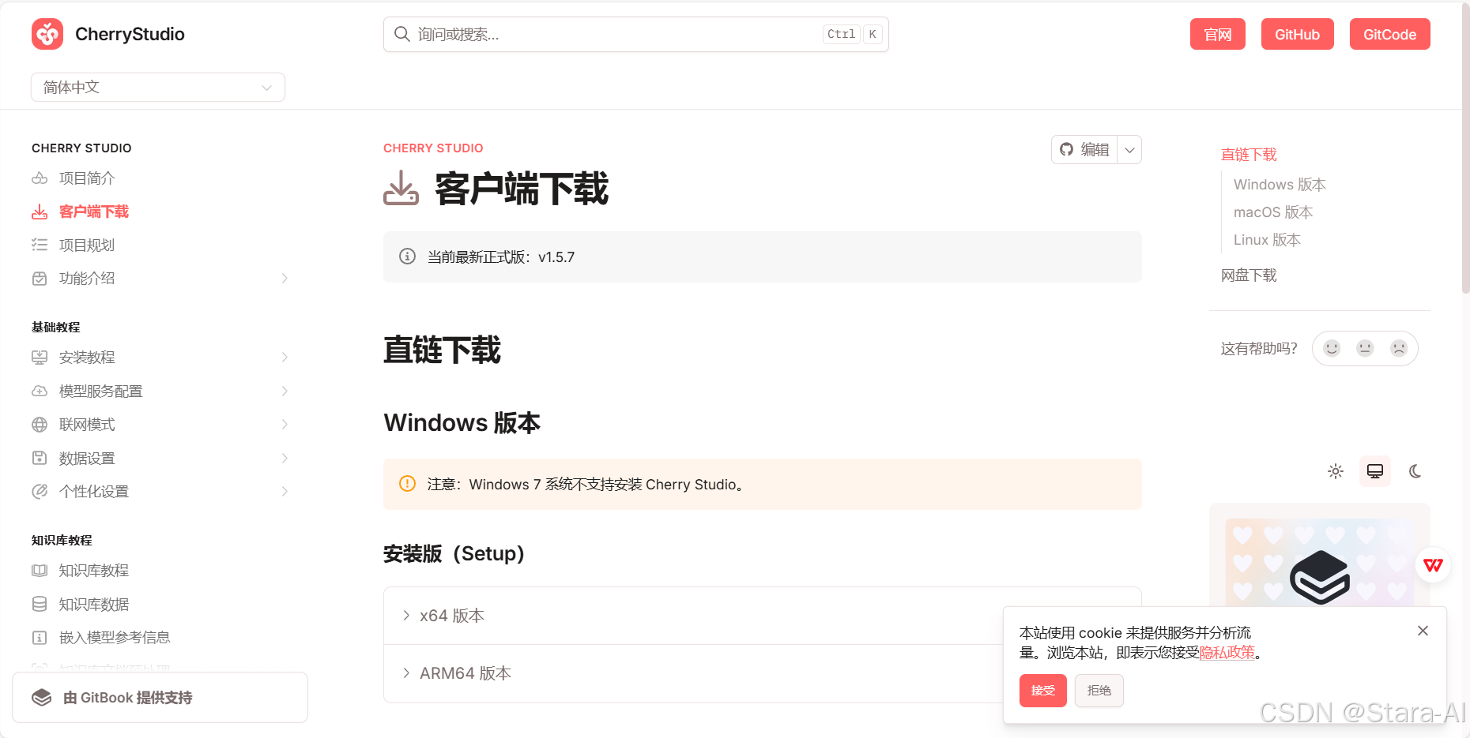Open the dropdown arrow next to 编辑
Image resolution: width=1470 pixels, height=738 pixels.
point(1129,150)
